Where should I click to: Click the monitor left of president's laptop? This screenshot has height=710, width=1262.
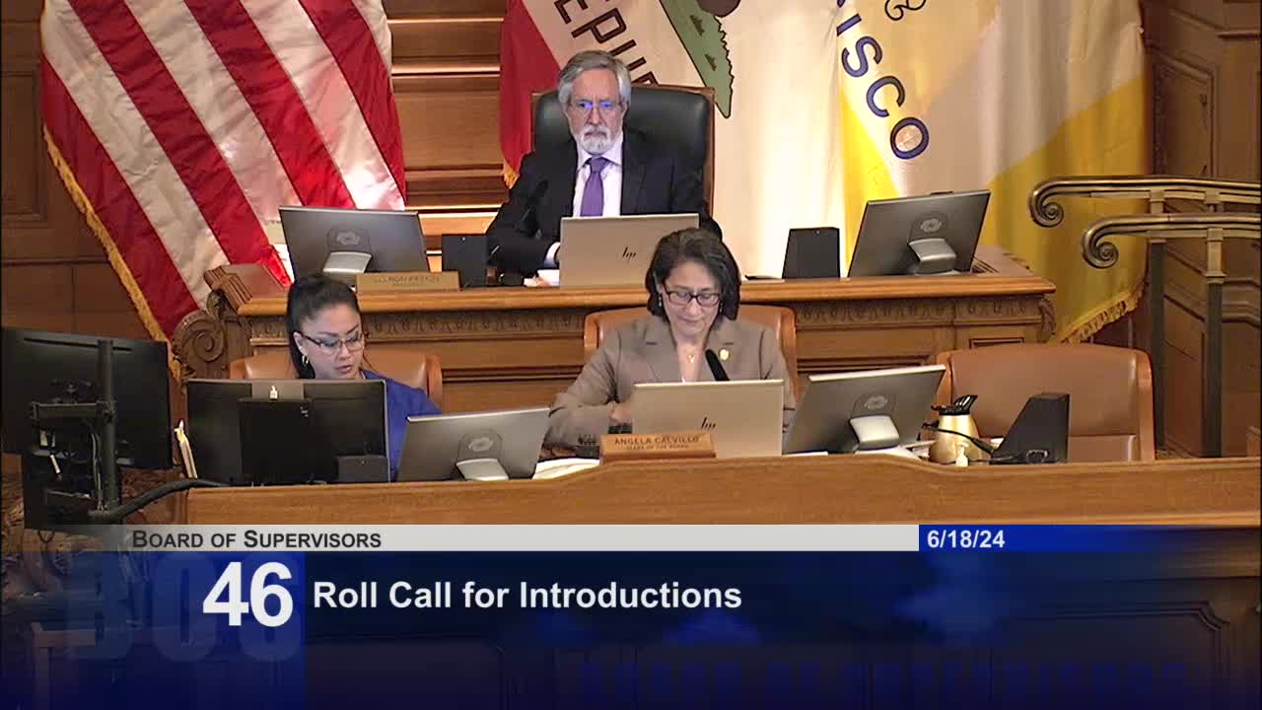coord(353,244)
